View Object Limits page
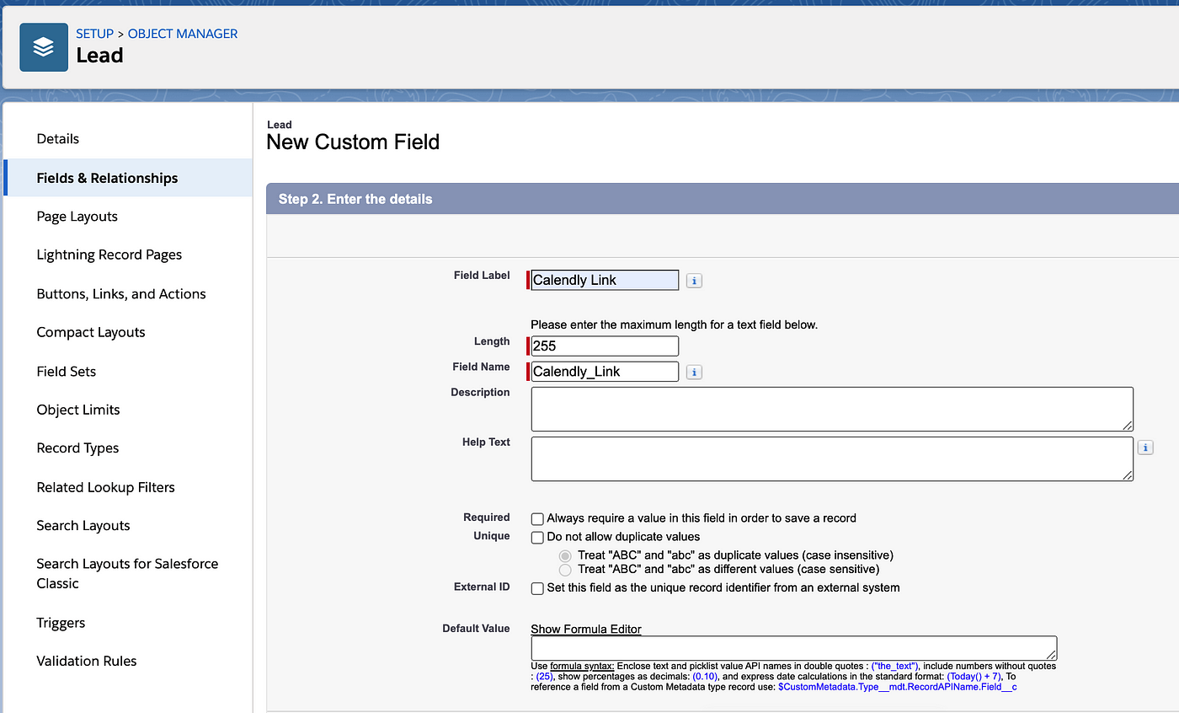Image resolution: width=1179 pixels, height=713 pixels. pyautogui.click(x=78, y=410)
